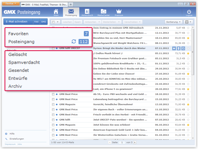Toggle star on 'Lust, ein iPhone 5' mail

click(188, 89)
